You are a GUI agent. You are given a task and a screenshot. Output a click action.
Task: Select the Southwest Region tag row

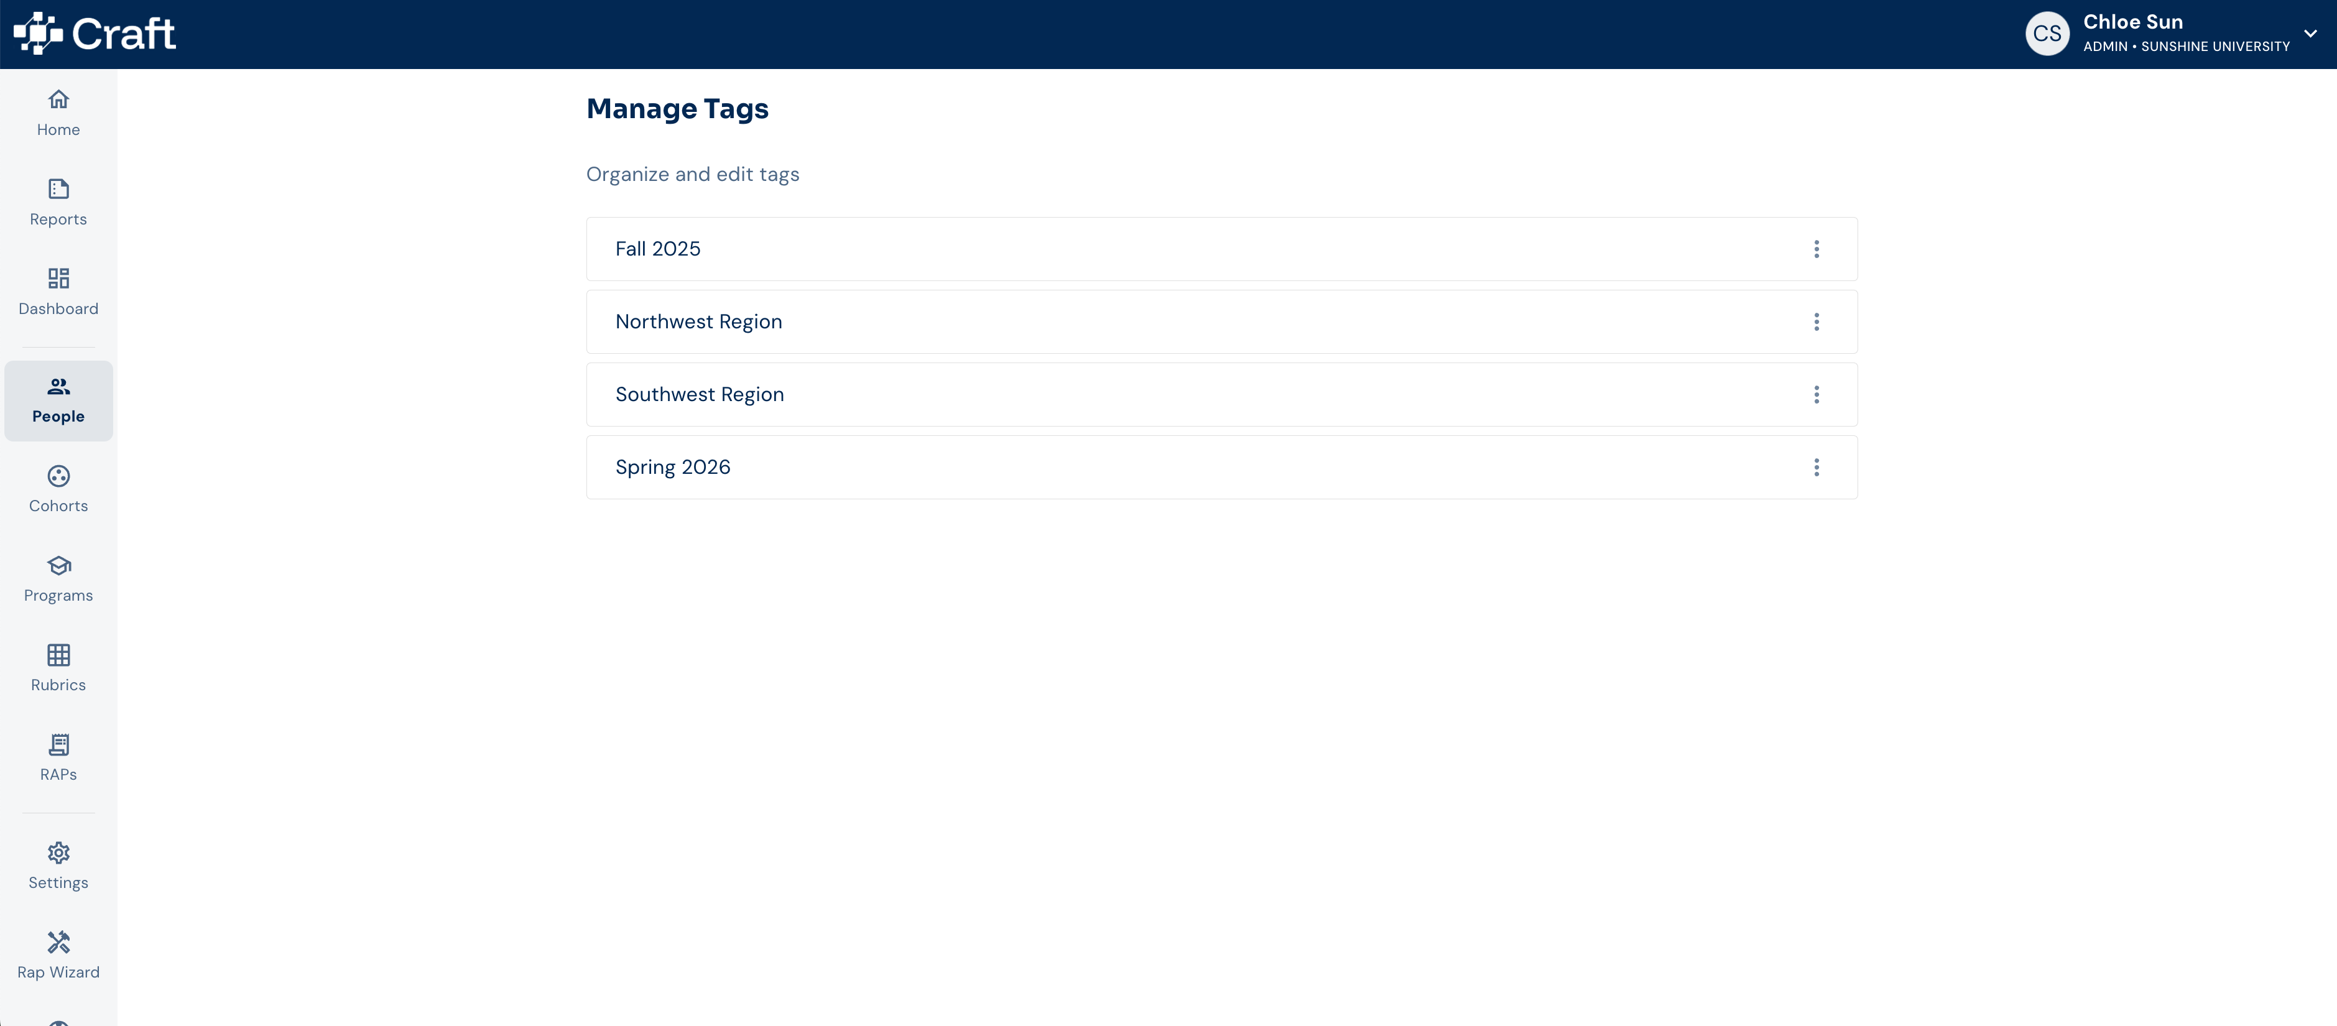point(1221,394)
